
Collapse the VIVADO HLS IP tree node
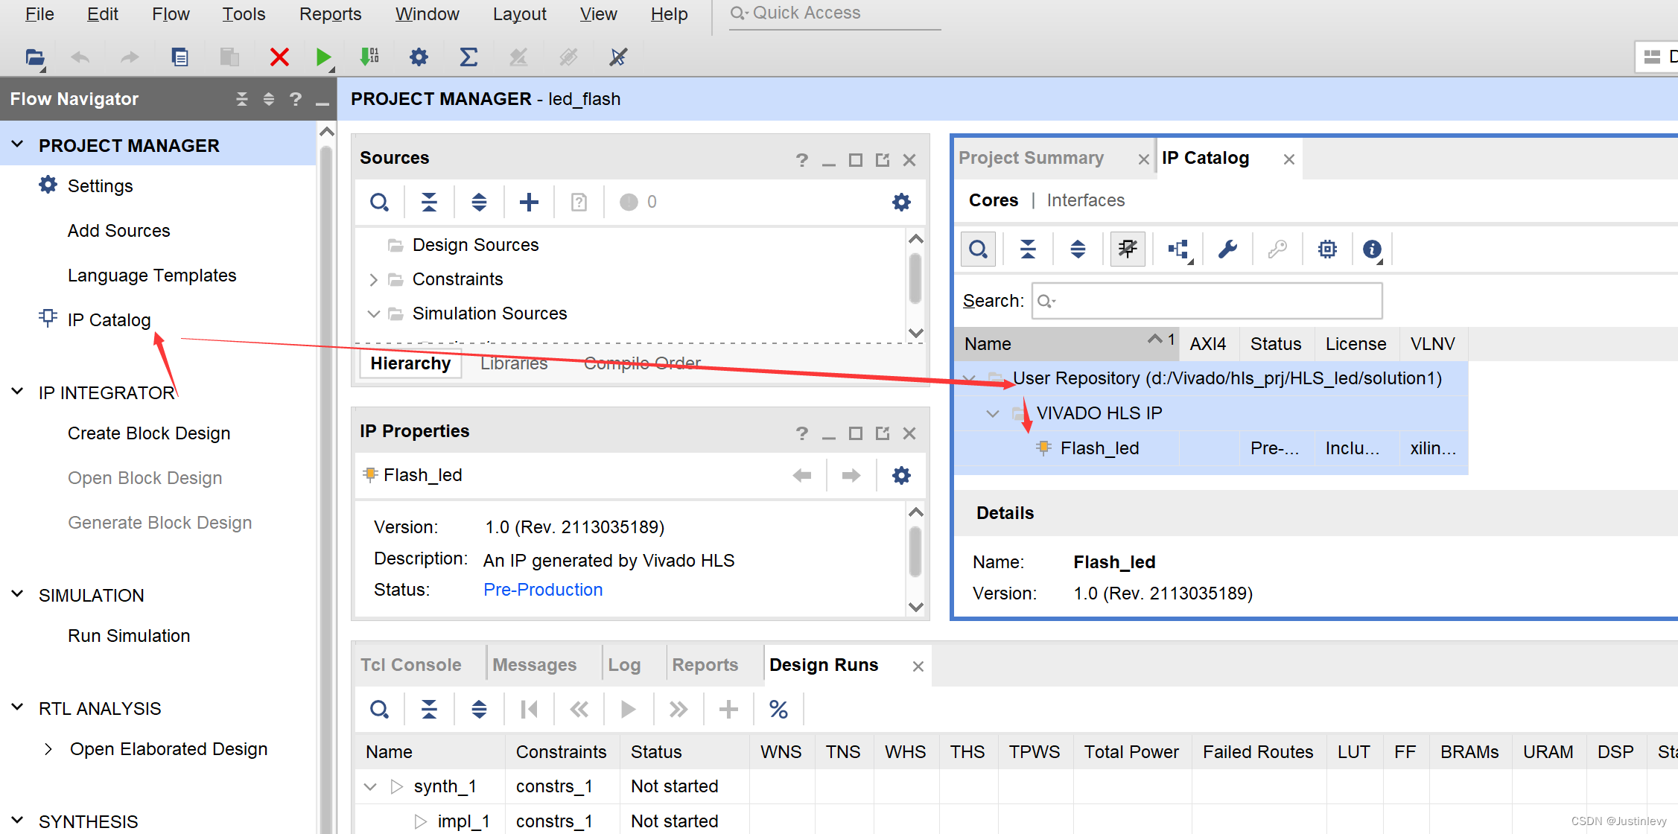click(x=992, y=413)
